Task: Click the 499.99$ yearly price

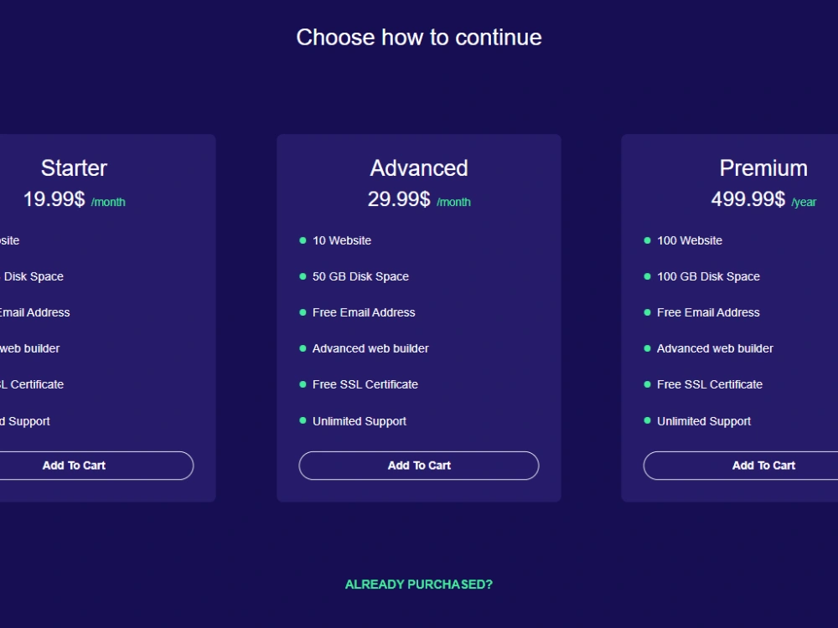Action: [748, 200]
